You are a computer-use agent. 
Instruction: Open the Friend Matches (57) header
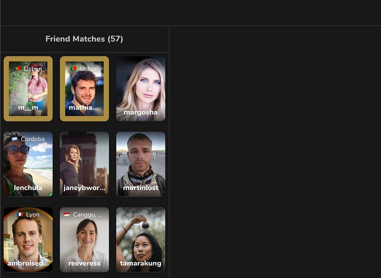pos(84,39)
